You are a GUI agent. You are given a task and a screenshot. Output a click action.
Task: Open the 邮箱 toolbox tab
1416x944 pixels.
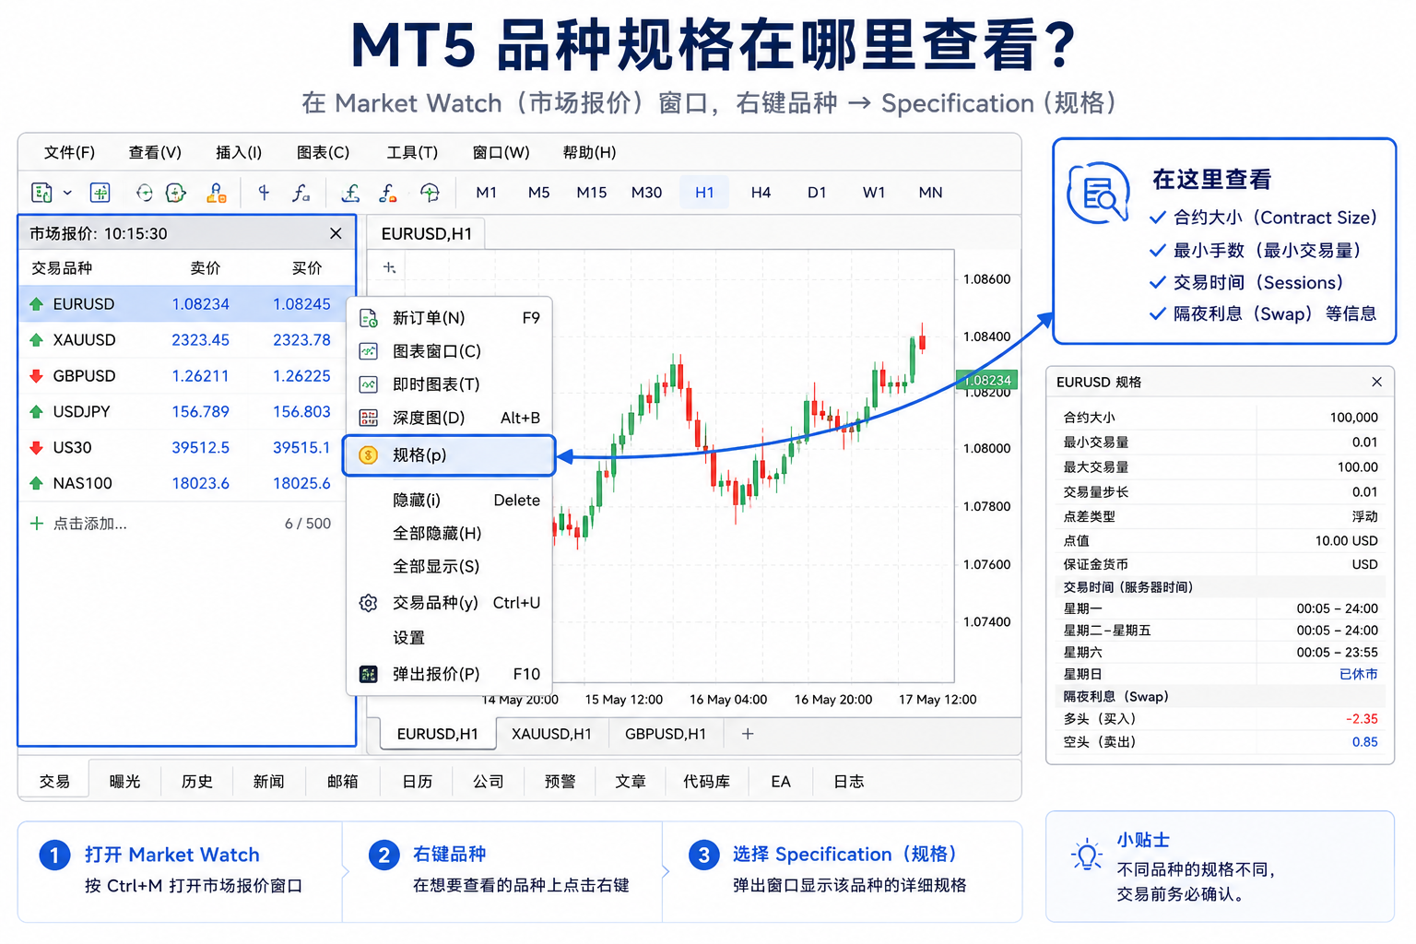click(x=342, y=782)
